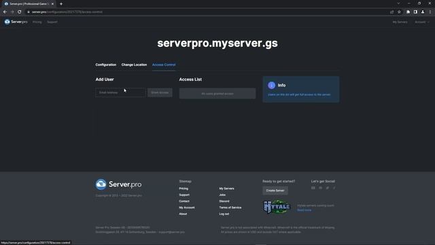435x245 pixels.
Task: Open the browser profile avatar icon
Action: pos(423,12)
